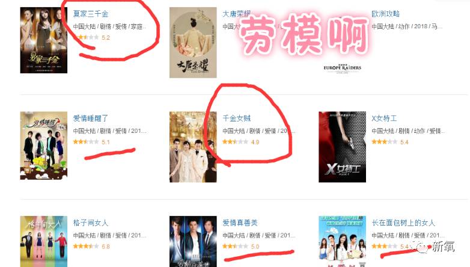Click the star rating of 格子间女人
The width and height of the screenshot is (470, 267).
[x=86, y=246]
